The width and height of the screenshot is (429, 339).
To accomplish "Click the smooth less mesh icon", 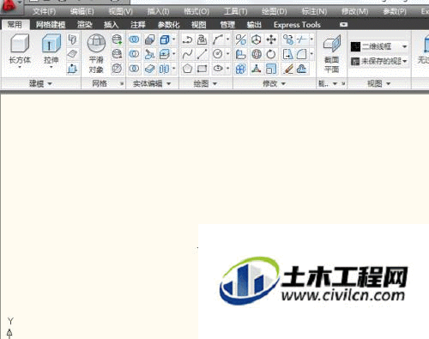I will click(x=117, y=54).
